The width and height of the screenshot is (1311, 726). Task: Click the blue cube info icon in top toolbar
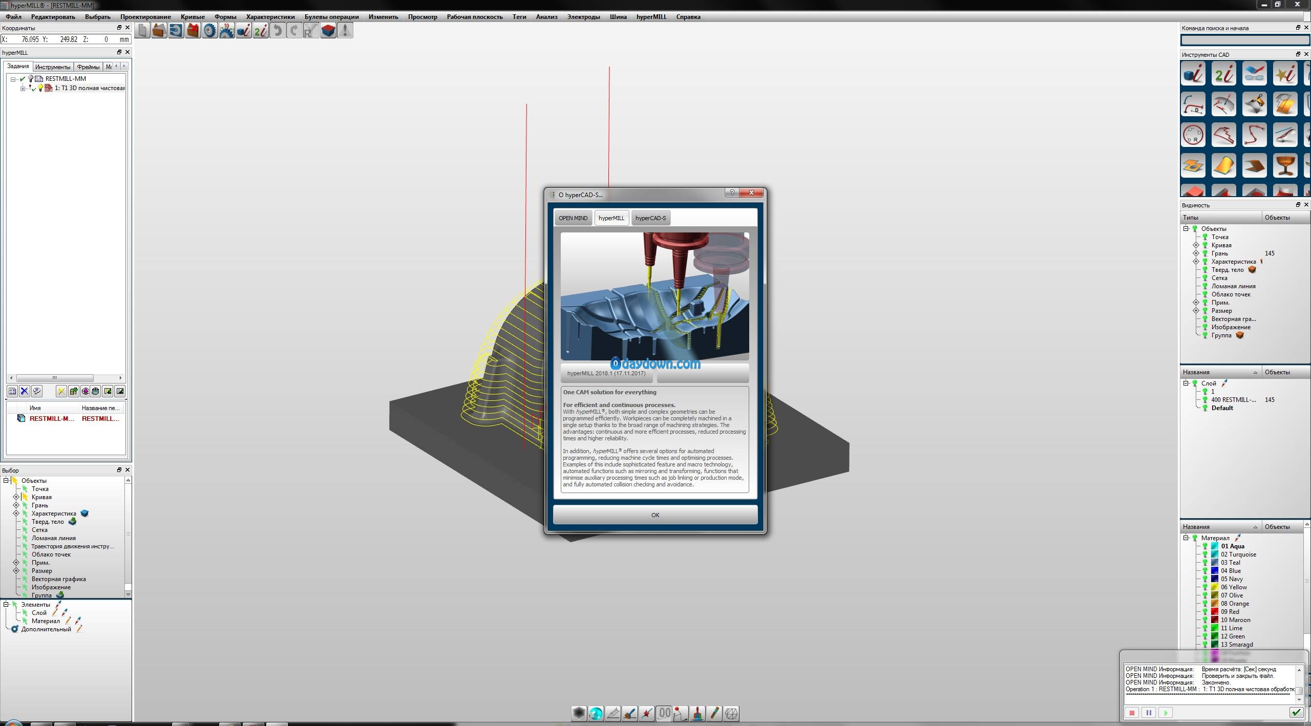244,31
